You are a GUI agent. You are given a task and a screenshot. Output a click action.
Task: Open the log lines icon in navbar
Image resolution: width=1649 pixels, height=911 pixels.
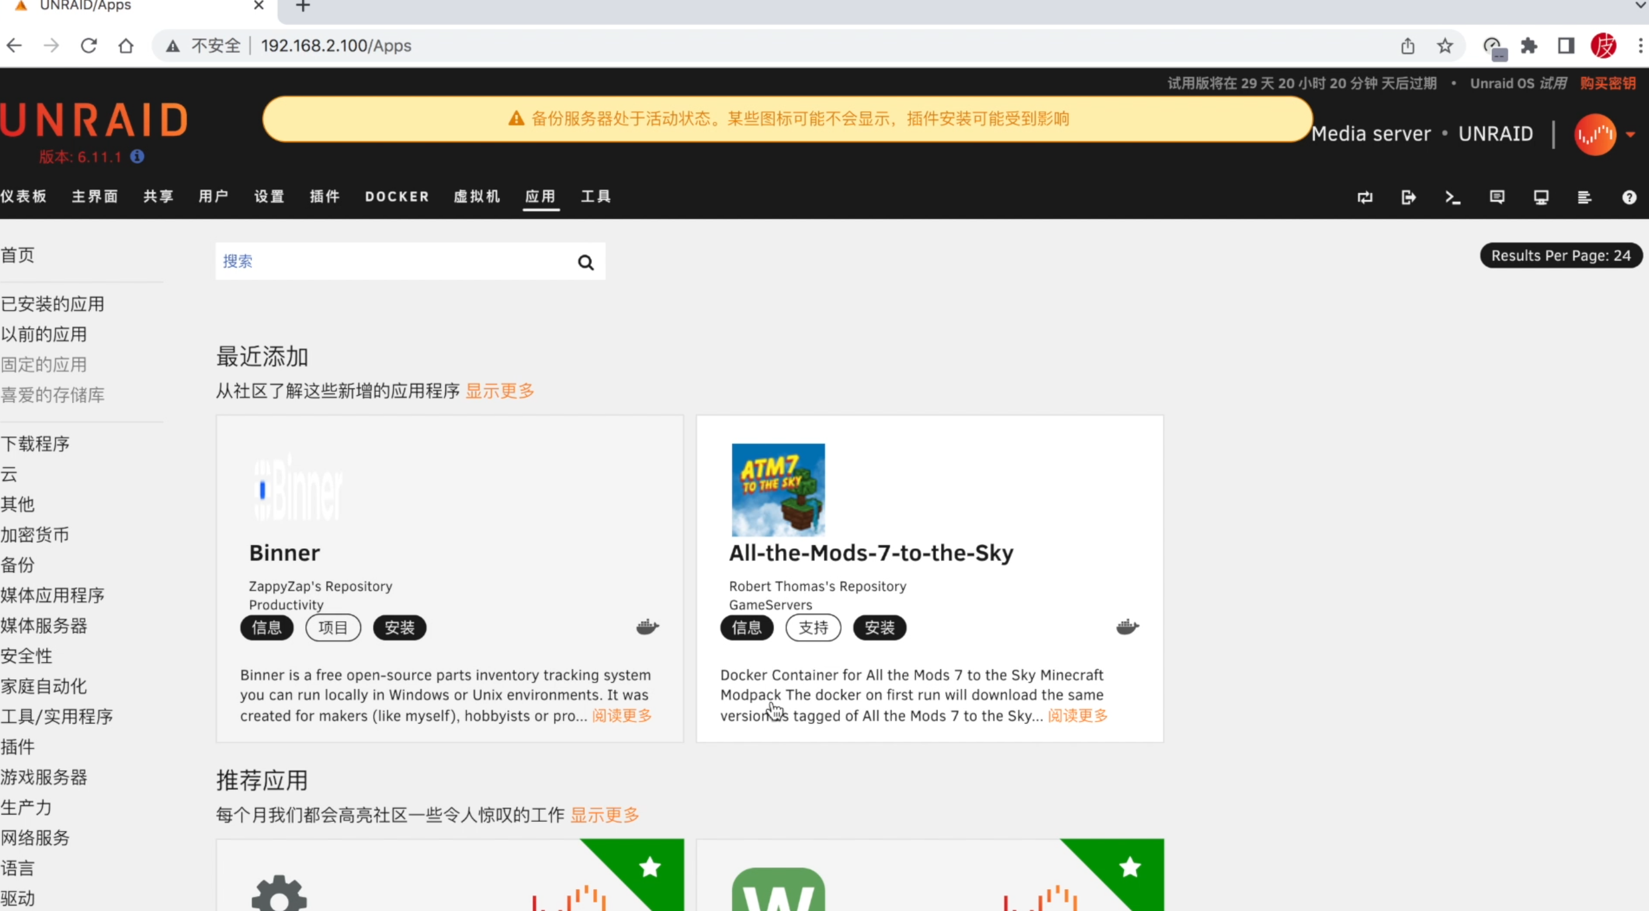(x=1584, y=197)
